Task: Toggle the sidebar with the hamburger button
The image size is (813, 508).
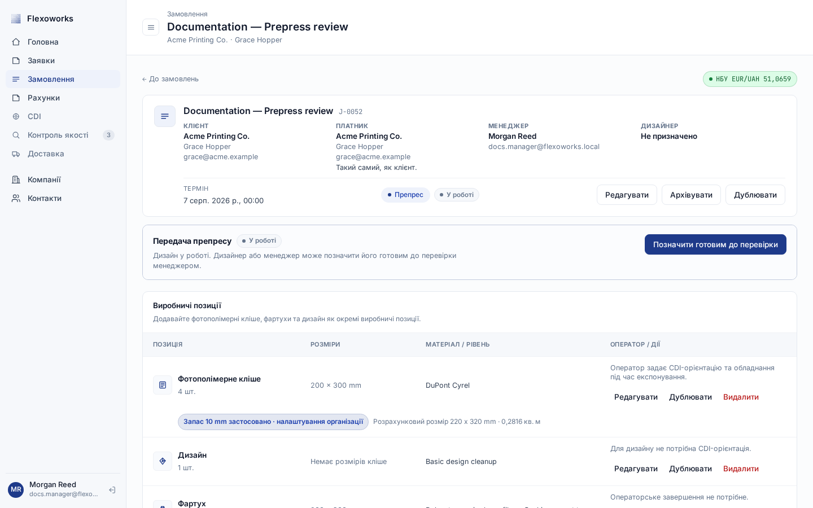Action: pos(151,27)
